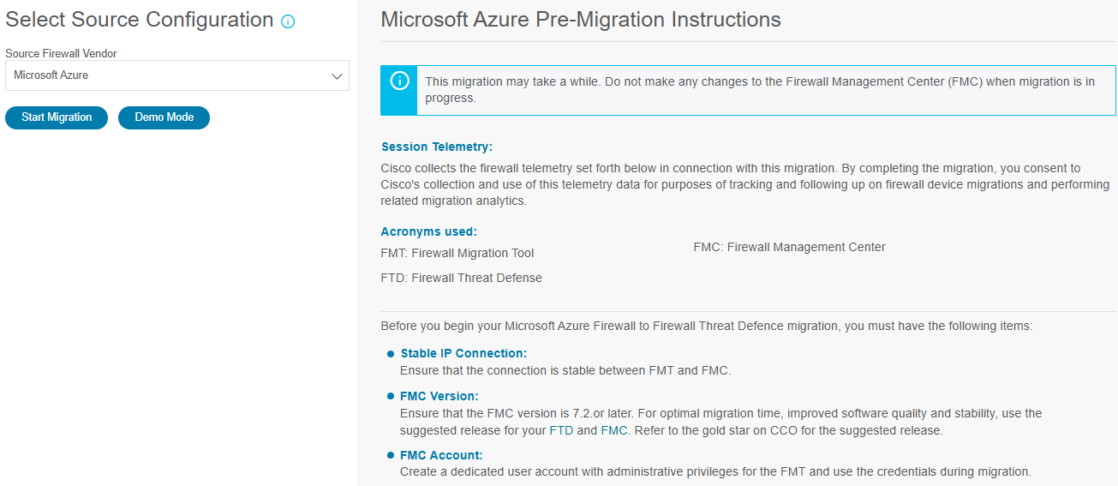Select the Session Telemetry heading
Image resolution: width=1118 pixels, height=486 pixels.
[x=437, y=147]
